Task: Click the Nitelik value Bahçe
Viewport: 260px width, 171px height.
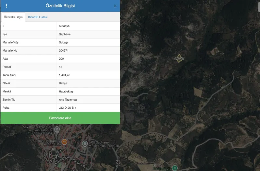Action: 63,83
